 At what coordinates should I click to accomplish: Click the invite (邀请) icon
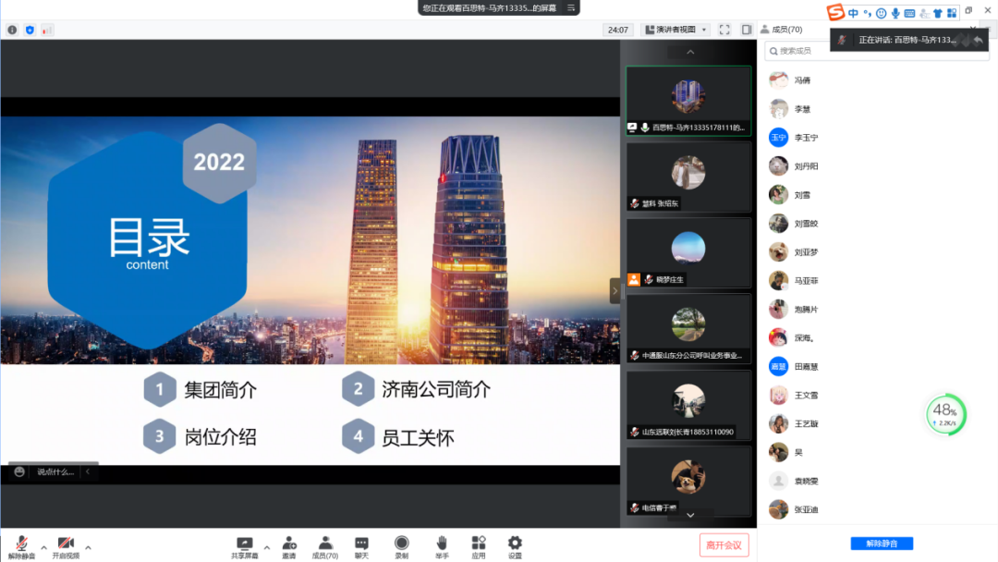[289, 544]
